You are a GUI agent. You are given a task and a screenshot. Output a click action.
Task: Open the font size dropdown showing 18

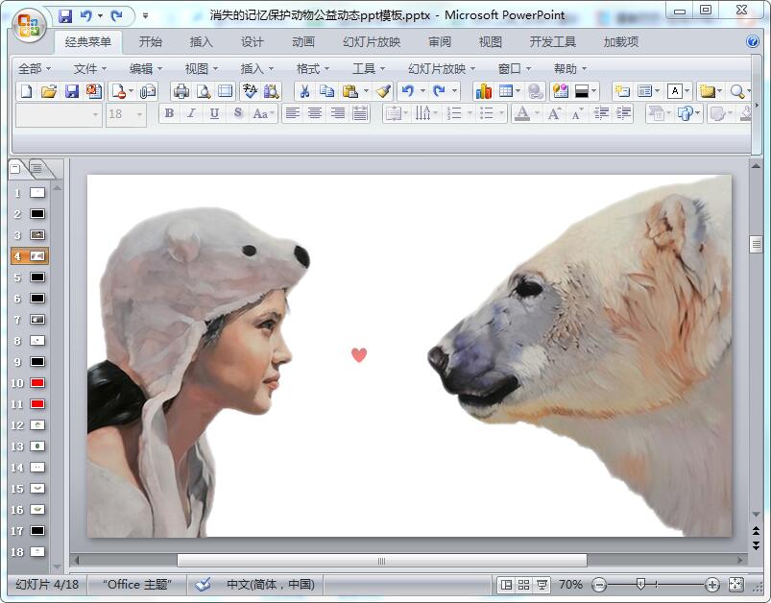[140, 114]
